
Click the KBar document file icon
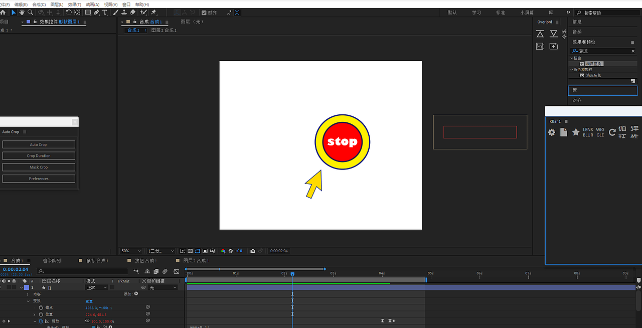(564, 132)
